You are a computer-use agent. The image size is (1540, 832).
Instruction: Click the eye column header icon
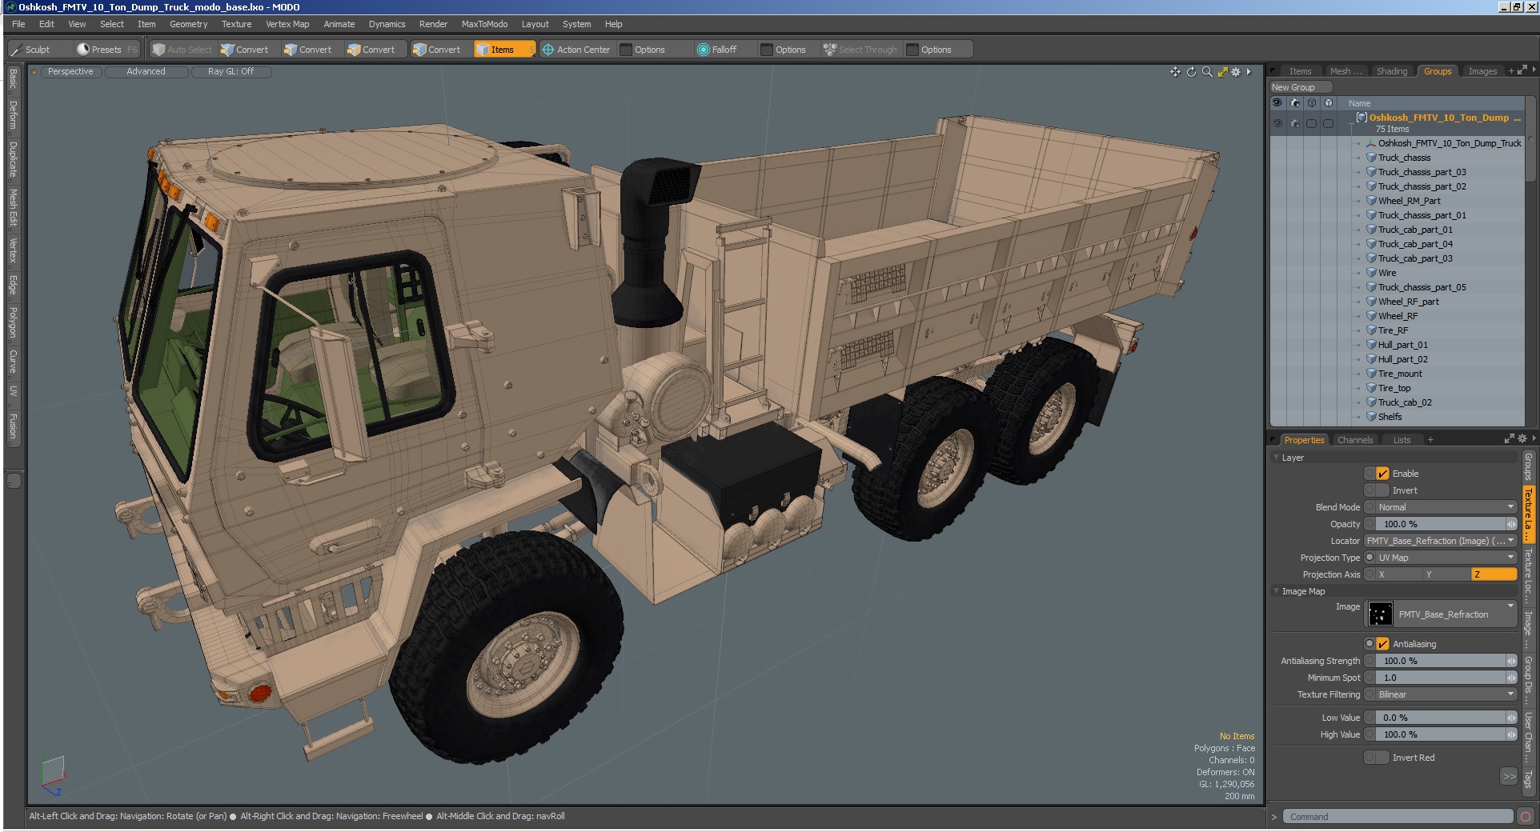click(x=1277, y=103)
